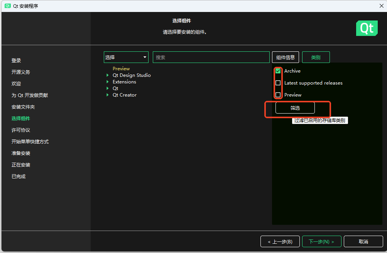Viewport: 387px width, 253px height.
Task: Select the Qt Design Studio tree row
Action: coord(132,75)
